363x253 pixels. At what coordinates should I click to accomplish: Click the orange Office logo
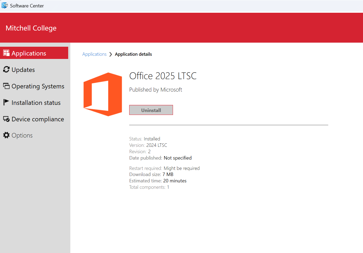click(103, 94)
